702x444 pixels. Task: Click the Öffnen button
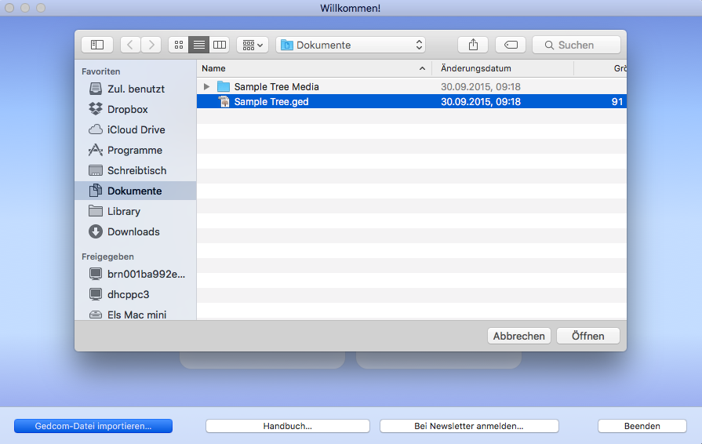point(587,336)
